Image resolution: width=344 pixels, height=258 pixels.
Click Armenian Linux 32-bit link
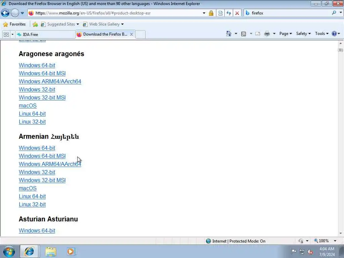point(32,205)
